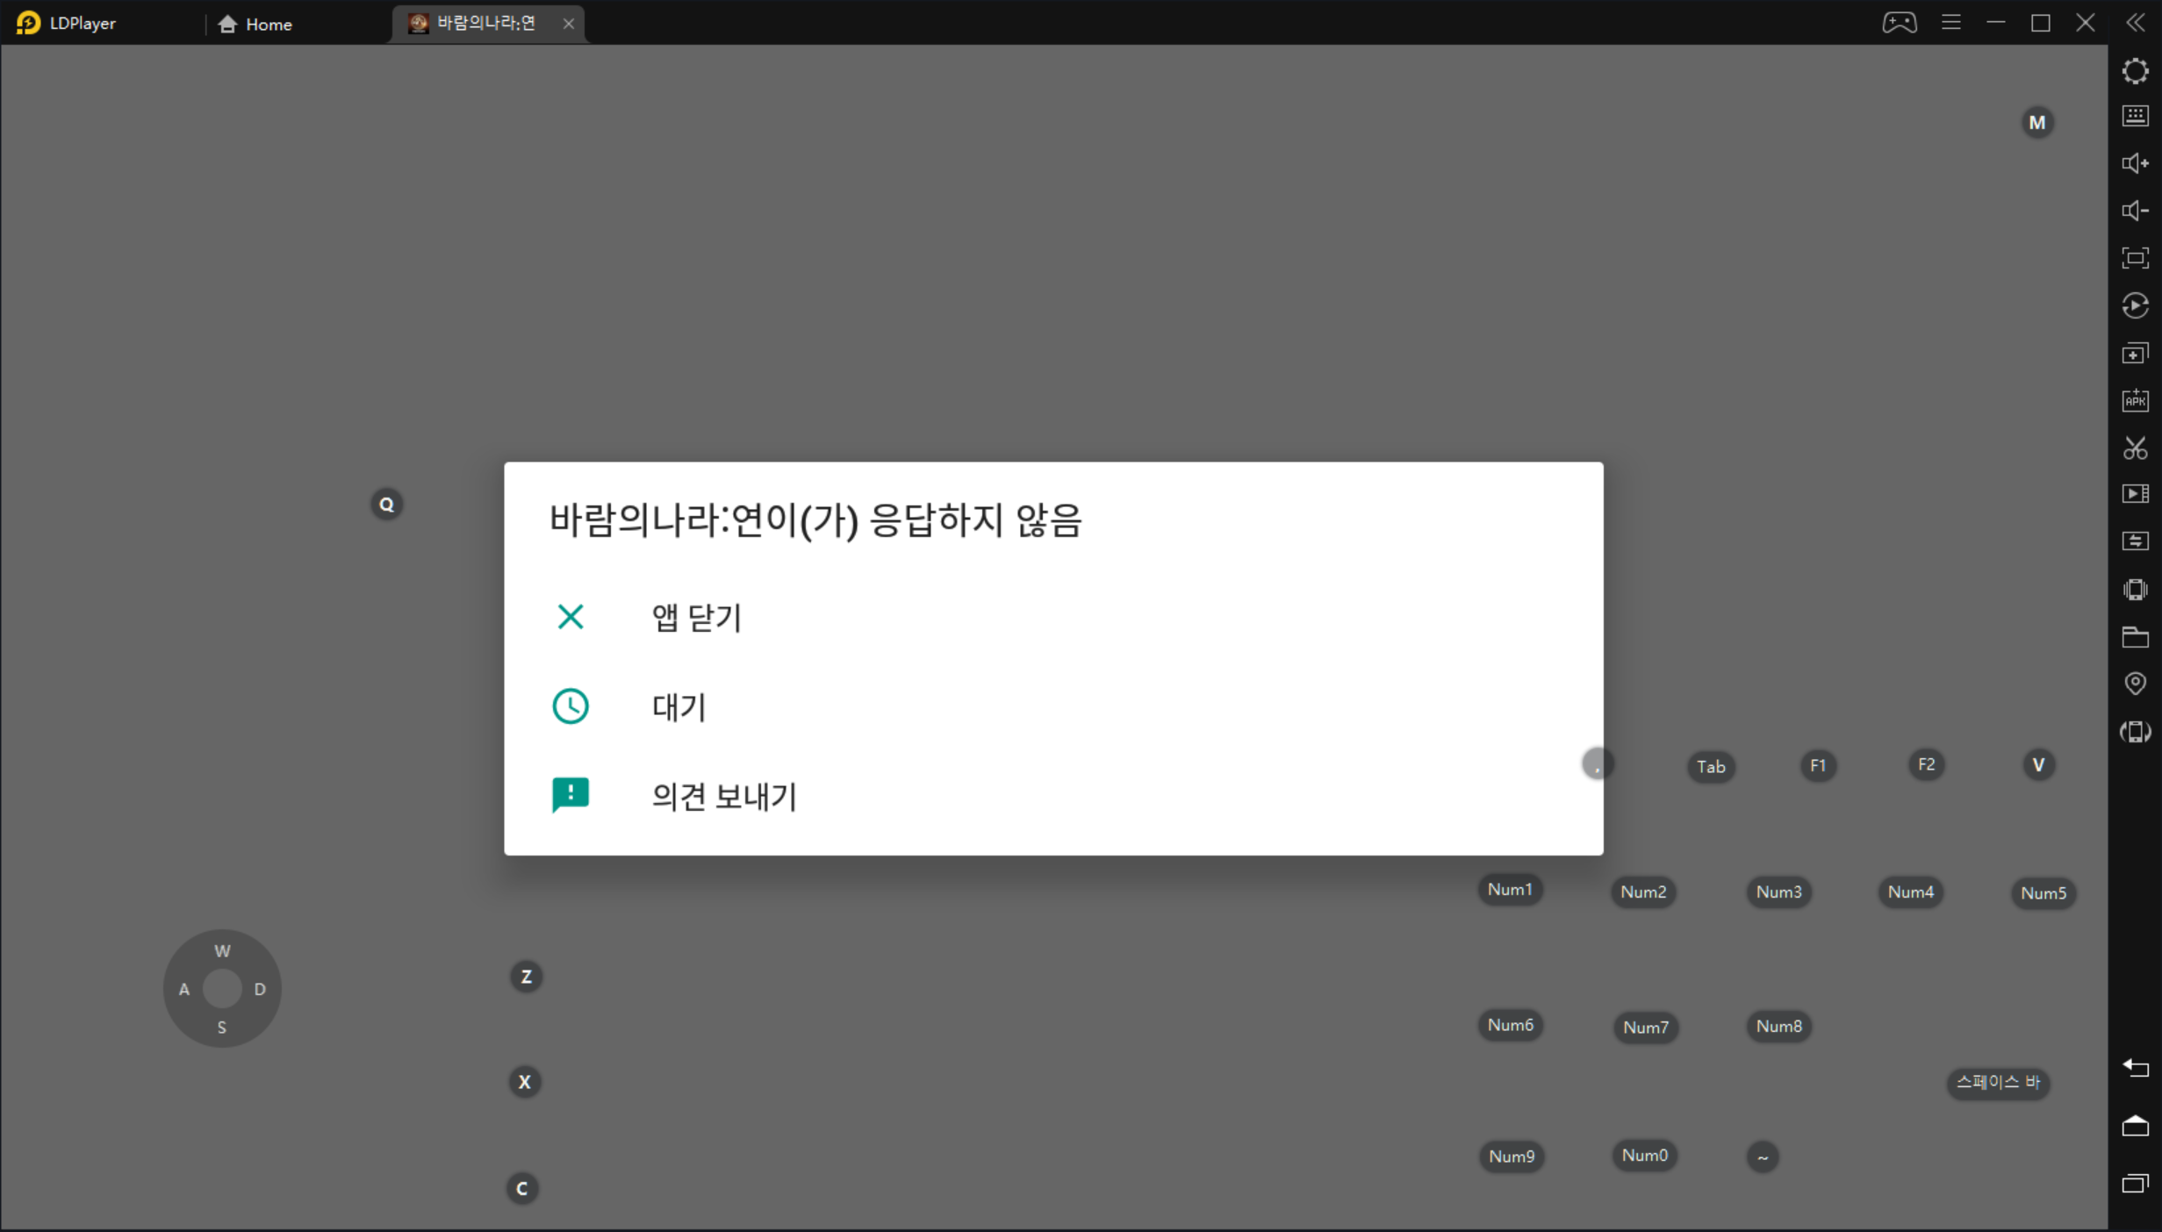Install an APK file via sidebar icon
The width and height of the screenshot is (2162, 1232).
(2136, 400)
